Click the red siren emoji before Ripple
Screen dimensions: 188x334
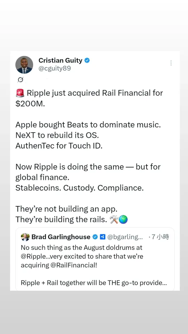click(20, 93)
